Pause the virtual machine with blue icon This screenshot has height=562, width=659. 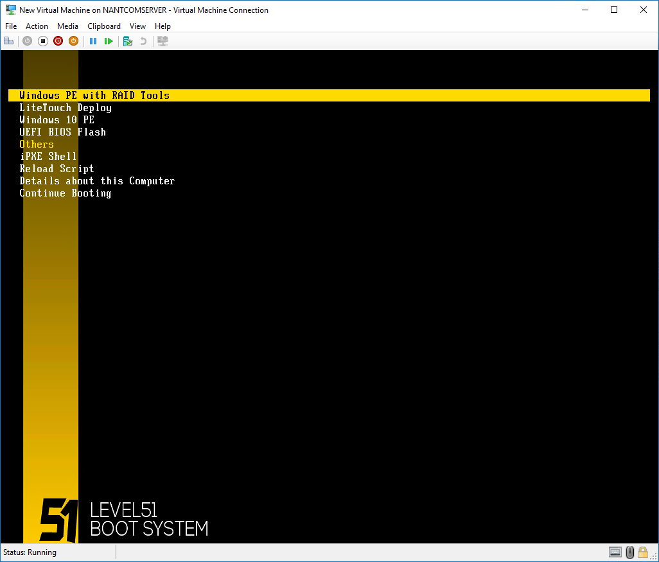[x=93, y=41]
